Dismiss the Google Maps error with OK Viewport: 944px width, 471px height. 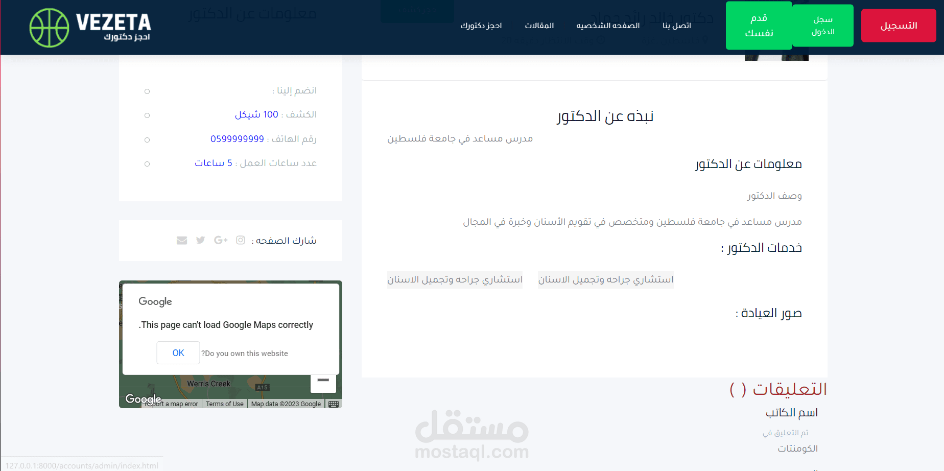pyautogui.click(x=178, y=353)
